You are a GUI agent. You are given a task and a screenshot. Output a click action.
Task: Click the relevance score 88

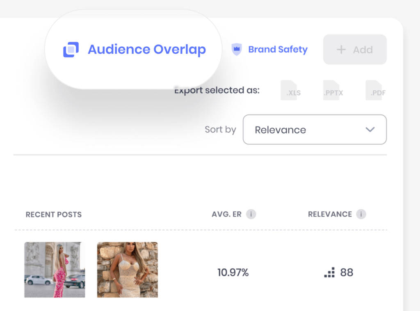[347, 273]
